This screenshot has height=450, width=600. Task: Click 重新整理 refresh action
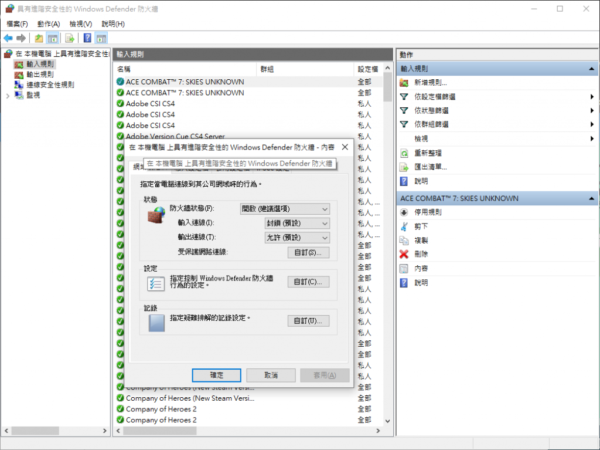(428, 153)
